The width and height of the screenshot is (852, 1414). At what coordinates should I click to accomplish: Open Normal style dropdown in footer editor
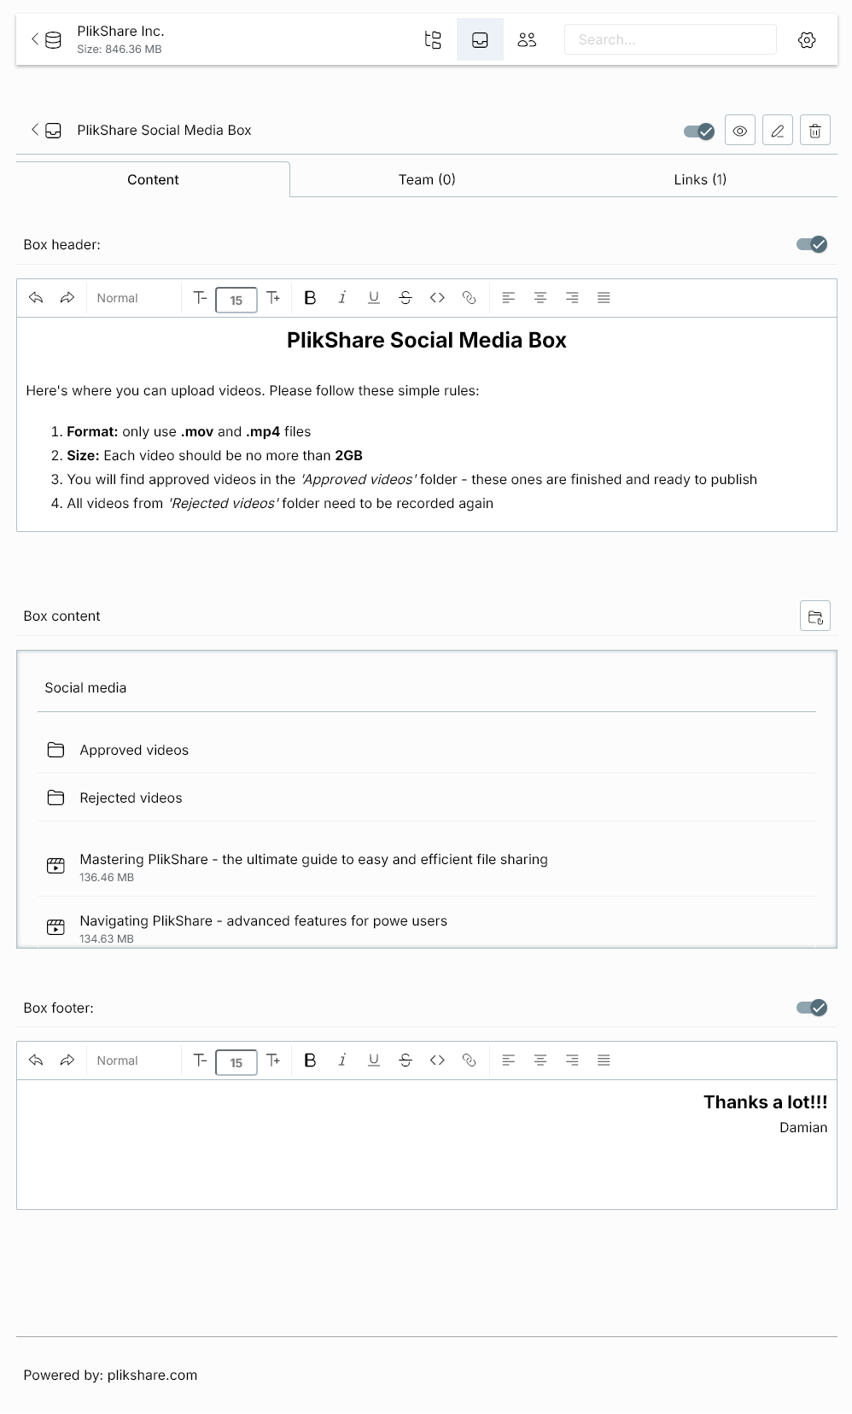tap(134, 1060)
